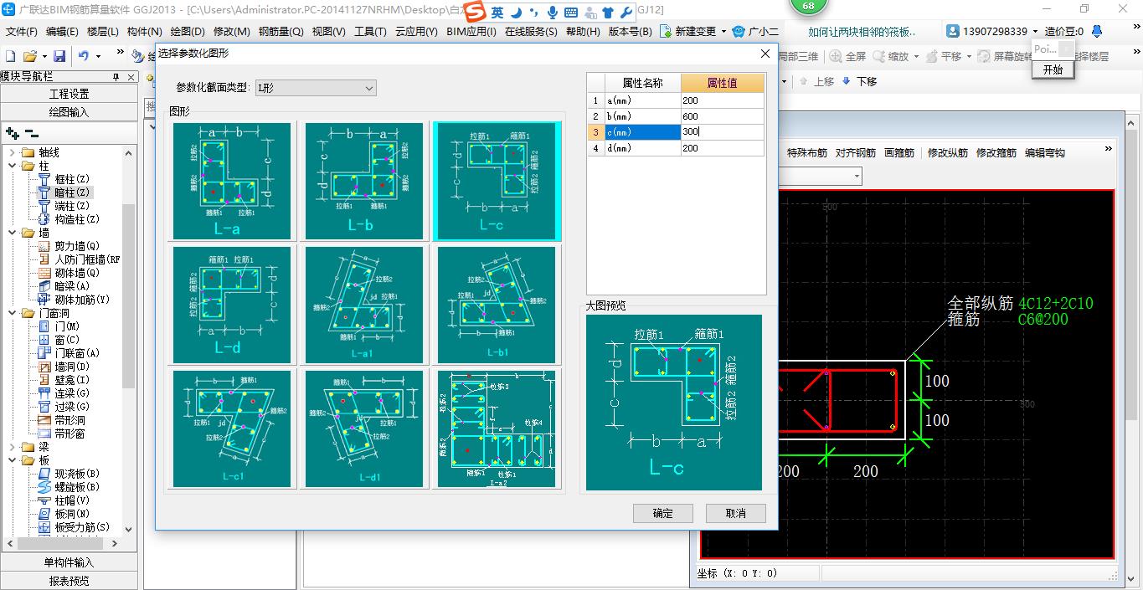Viewport: 1143px width, 590px height.
Task: Click the New file toolbar icon
Action: click(11, 56)
